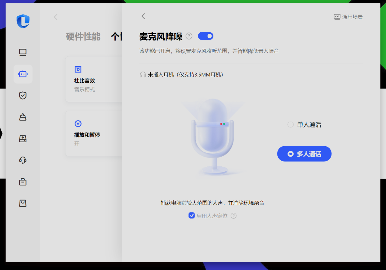
Task: Open the shield security protection icon
Action: 23,96
